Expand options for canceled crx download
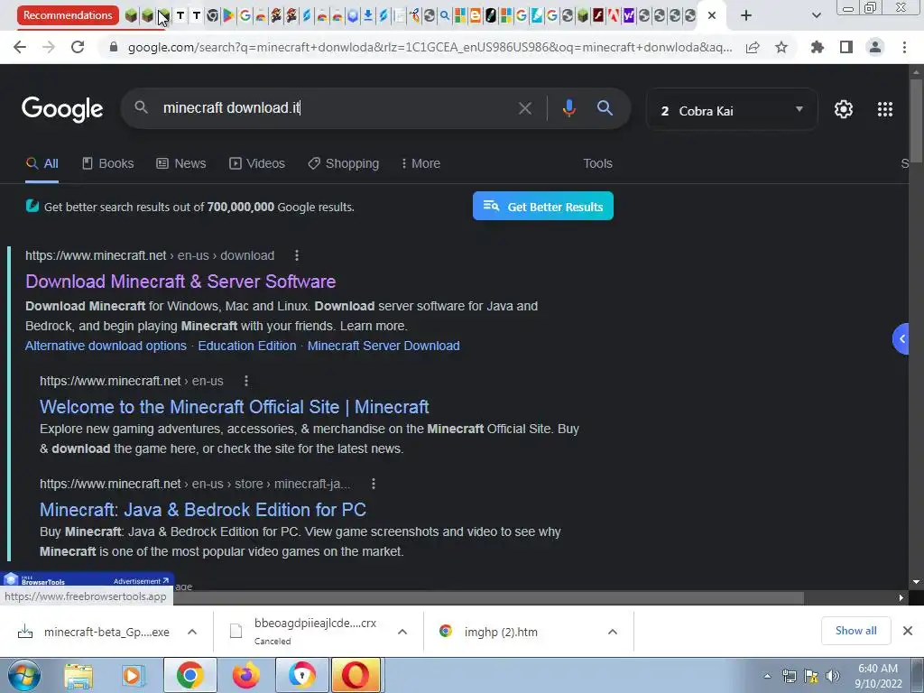The height and width of the screenshot is (693, 924). [x=402, y=632]
